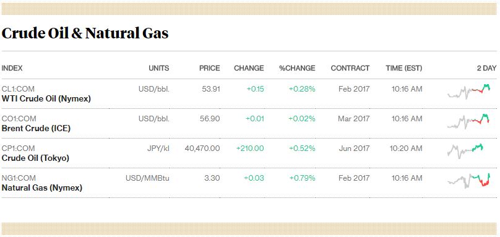Select the CL1:COM ticker symbol
Image resolution: width=500 pixels, height=237 pixels.
point(18,89)
